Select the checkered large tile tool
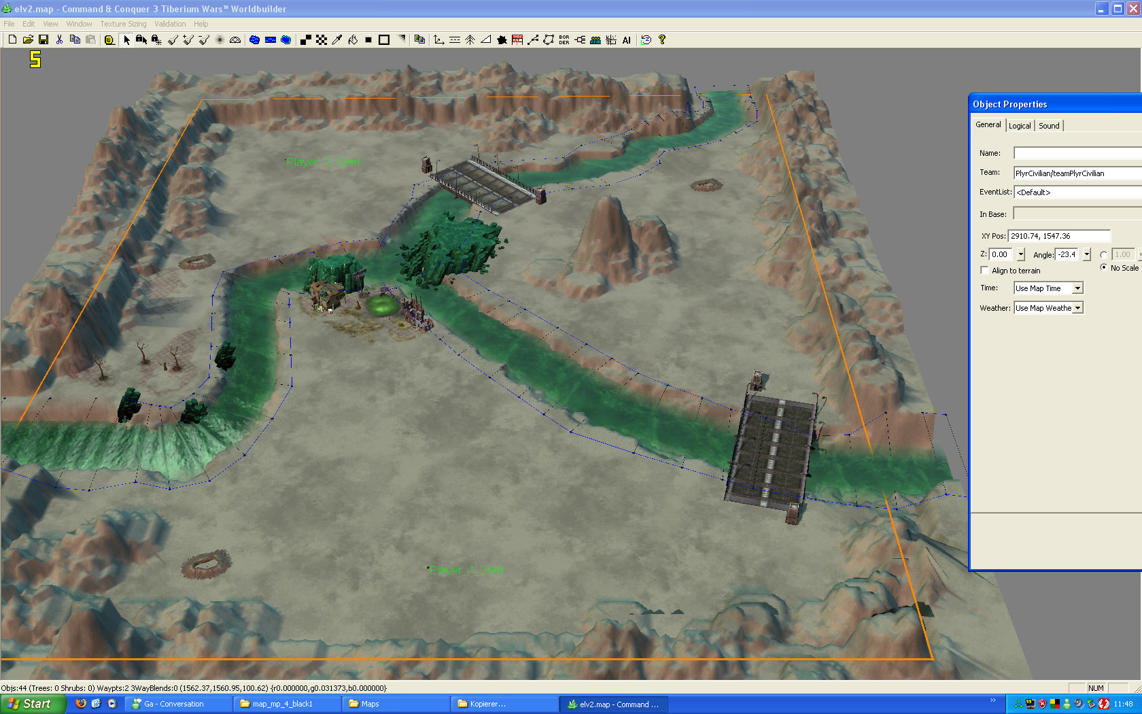 pos(322,39)
